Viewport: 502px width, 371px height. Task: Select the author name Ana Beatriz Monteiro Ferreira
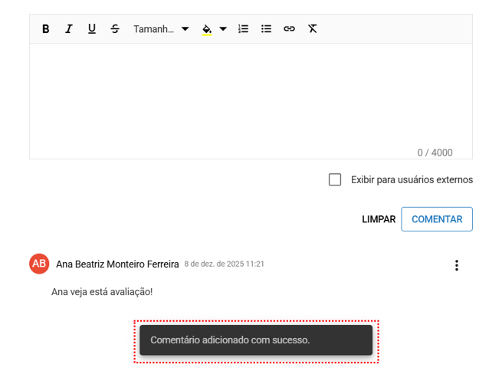tap(117, 264)
